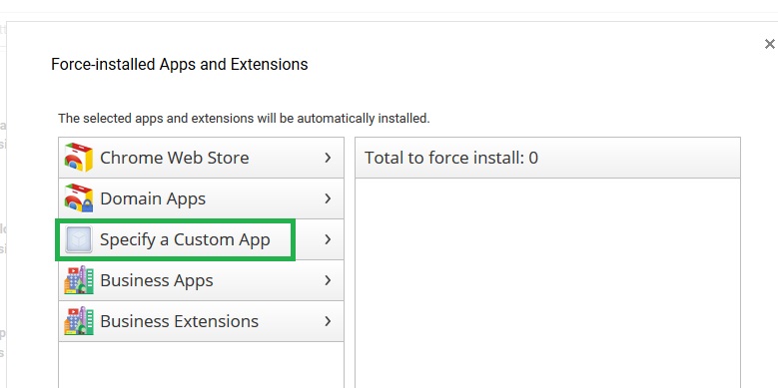Close the Force-installed Apps dialog
Viewport: 778px width, 388px height.
pyautogui.click(x=770, y=44)
